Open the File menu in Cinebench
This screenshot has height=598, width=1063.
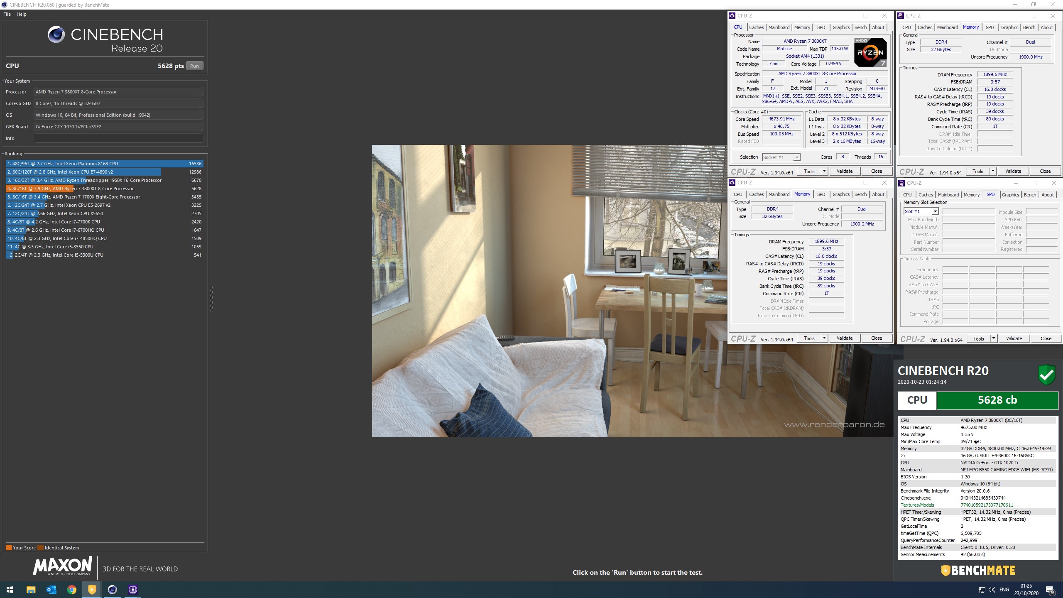(x=7, y=14)
